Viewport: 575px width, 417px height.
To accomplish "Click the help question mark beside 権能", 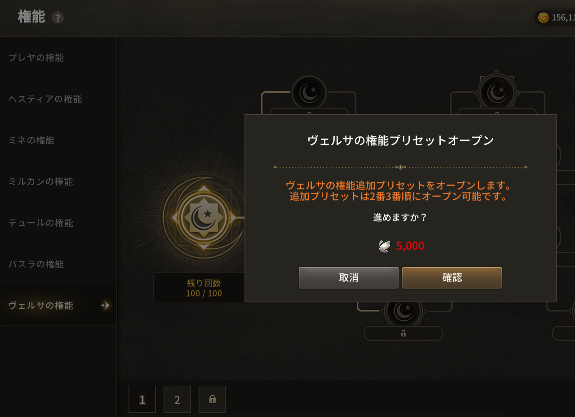I will point(58,18).
